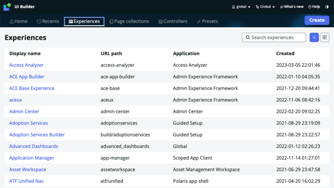Click the assetworkspace URL path cell
This screenshot has width=334, height=188.
coord(118,170)
